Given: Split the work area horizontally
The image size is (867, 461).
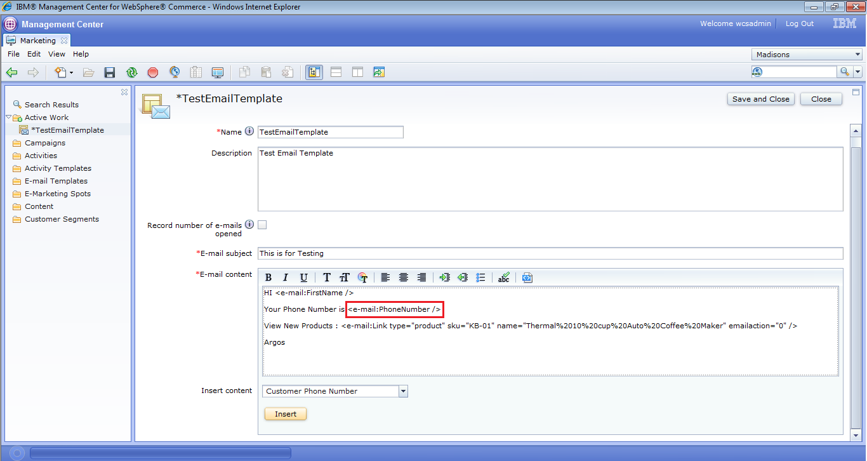Looking at the screenshot, I should click(336, 72).
